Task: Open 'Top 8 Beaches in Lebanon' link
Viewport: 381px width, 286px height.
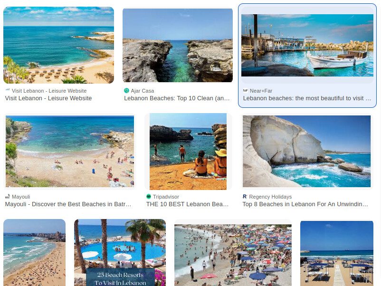Action: click(305, 204)
